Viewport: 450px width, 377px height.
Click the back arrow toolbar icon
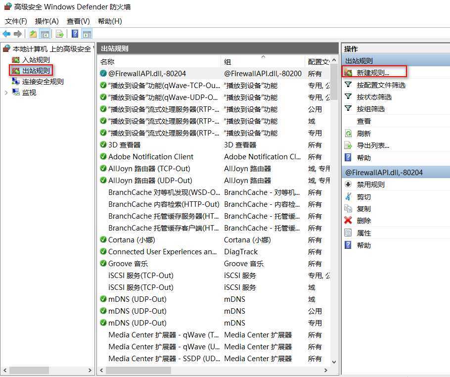point(6,34)
